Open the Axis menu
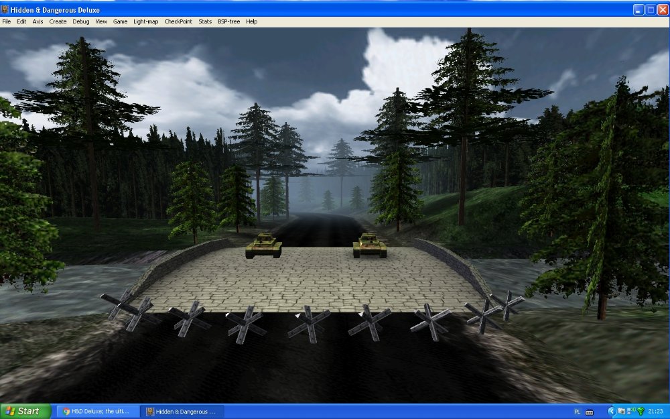 pos(38,21)
